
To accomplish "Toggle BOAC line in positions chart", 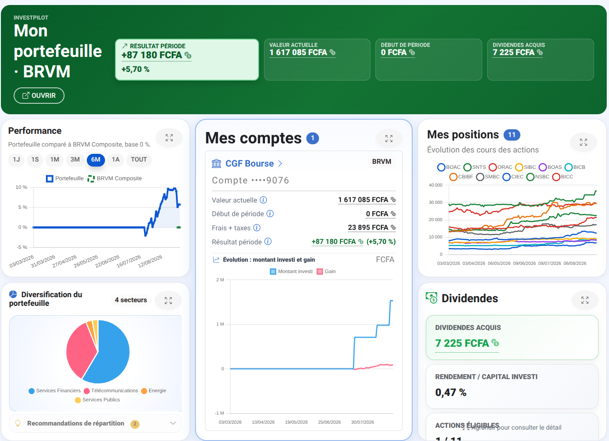I will [x=449, y=167].
